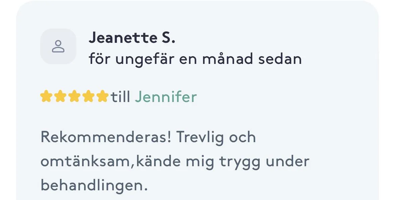Select the first yellow rating star

tap(46, 97)
